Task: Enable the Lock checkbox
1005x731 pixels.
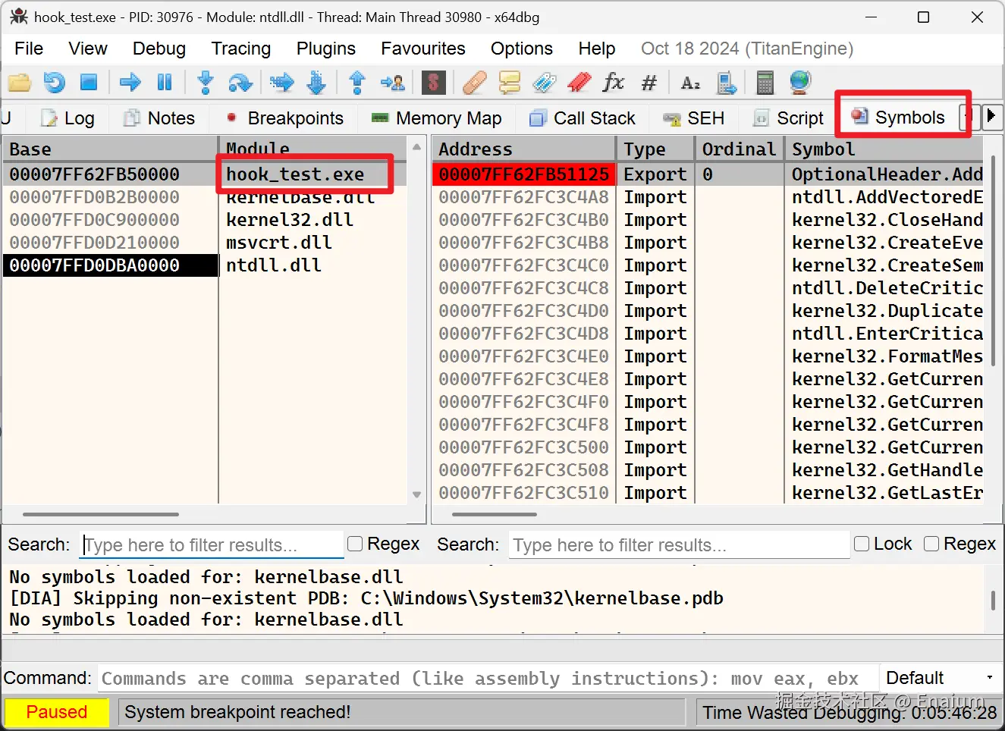Action: [x=862, y=544]
